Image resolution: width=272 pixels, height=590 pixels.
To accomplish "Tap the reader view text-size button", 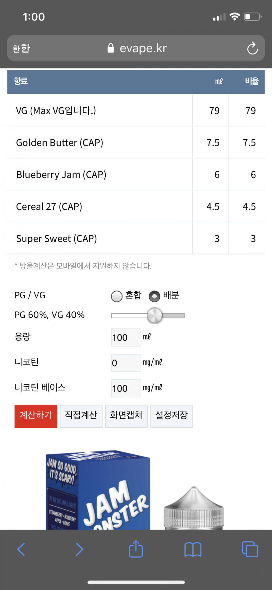I will (21, 48).
